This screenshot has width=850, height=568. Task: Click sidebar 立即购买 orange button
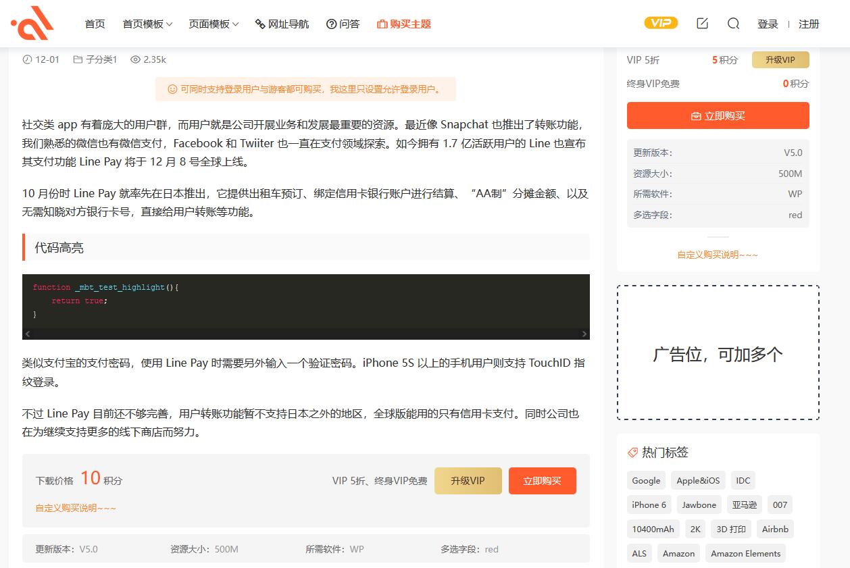718,115
